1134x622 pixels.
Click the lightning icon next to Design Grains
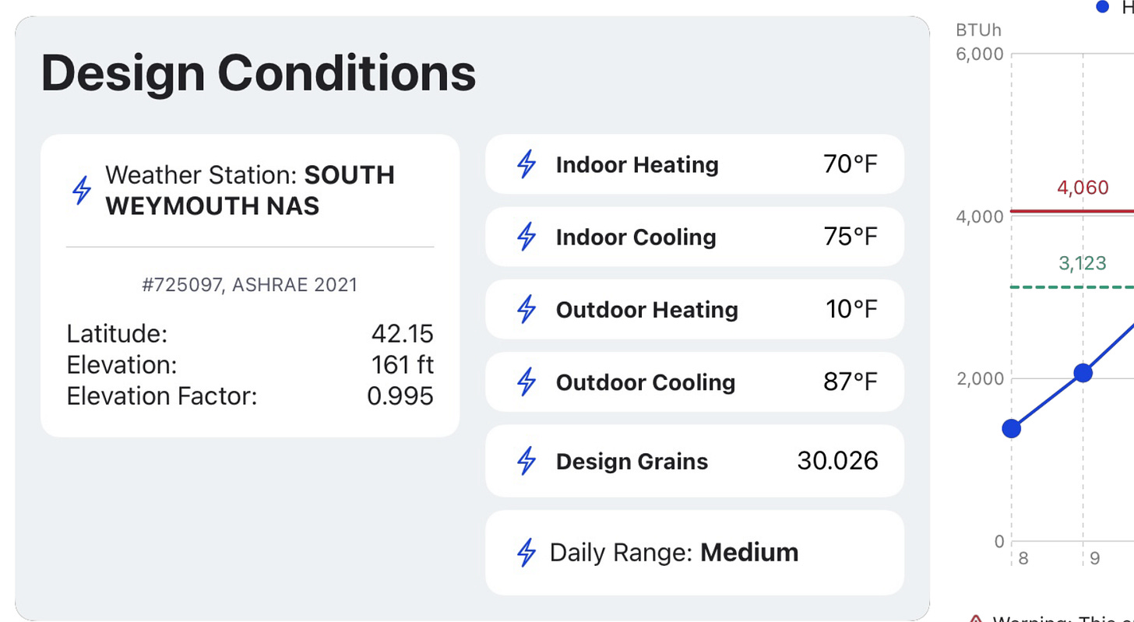coord(527,461)
